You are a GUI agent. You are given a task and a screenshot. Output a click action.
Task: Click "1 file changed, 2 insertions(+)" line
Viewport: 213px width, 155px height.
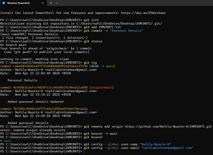[x=45, y=38]
